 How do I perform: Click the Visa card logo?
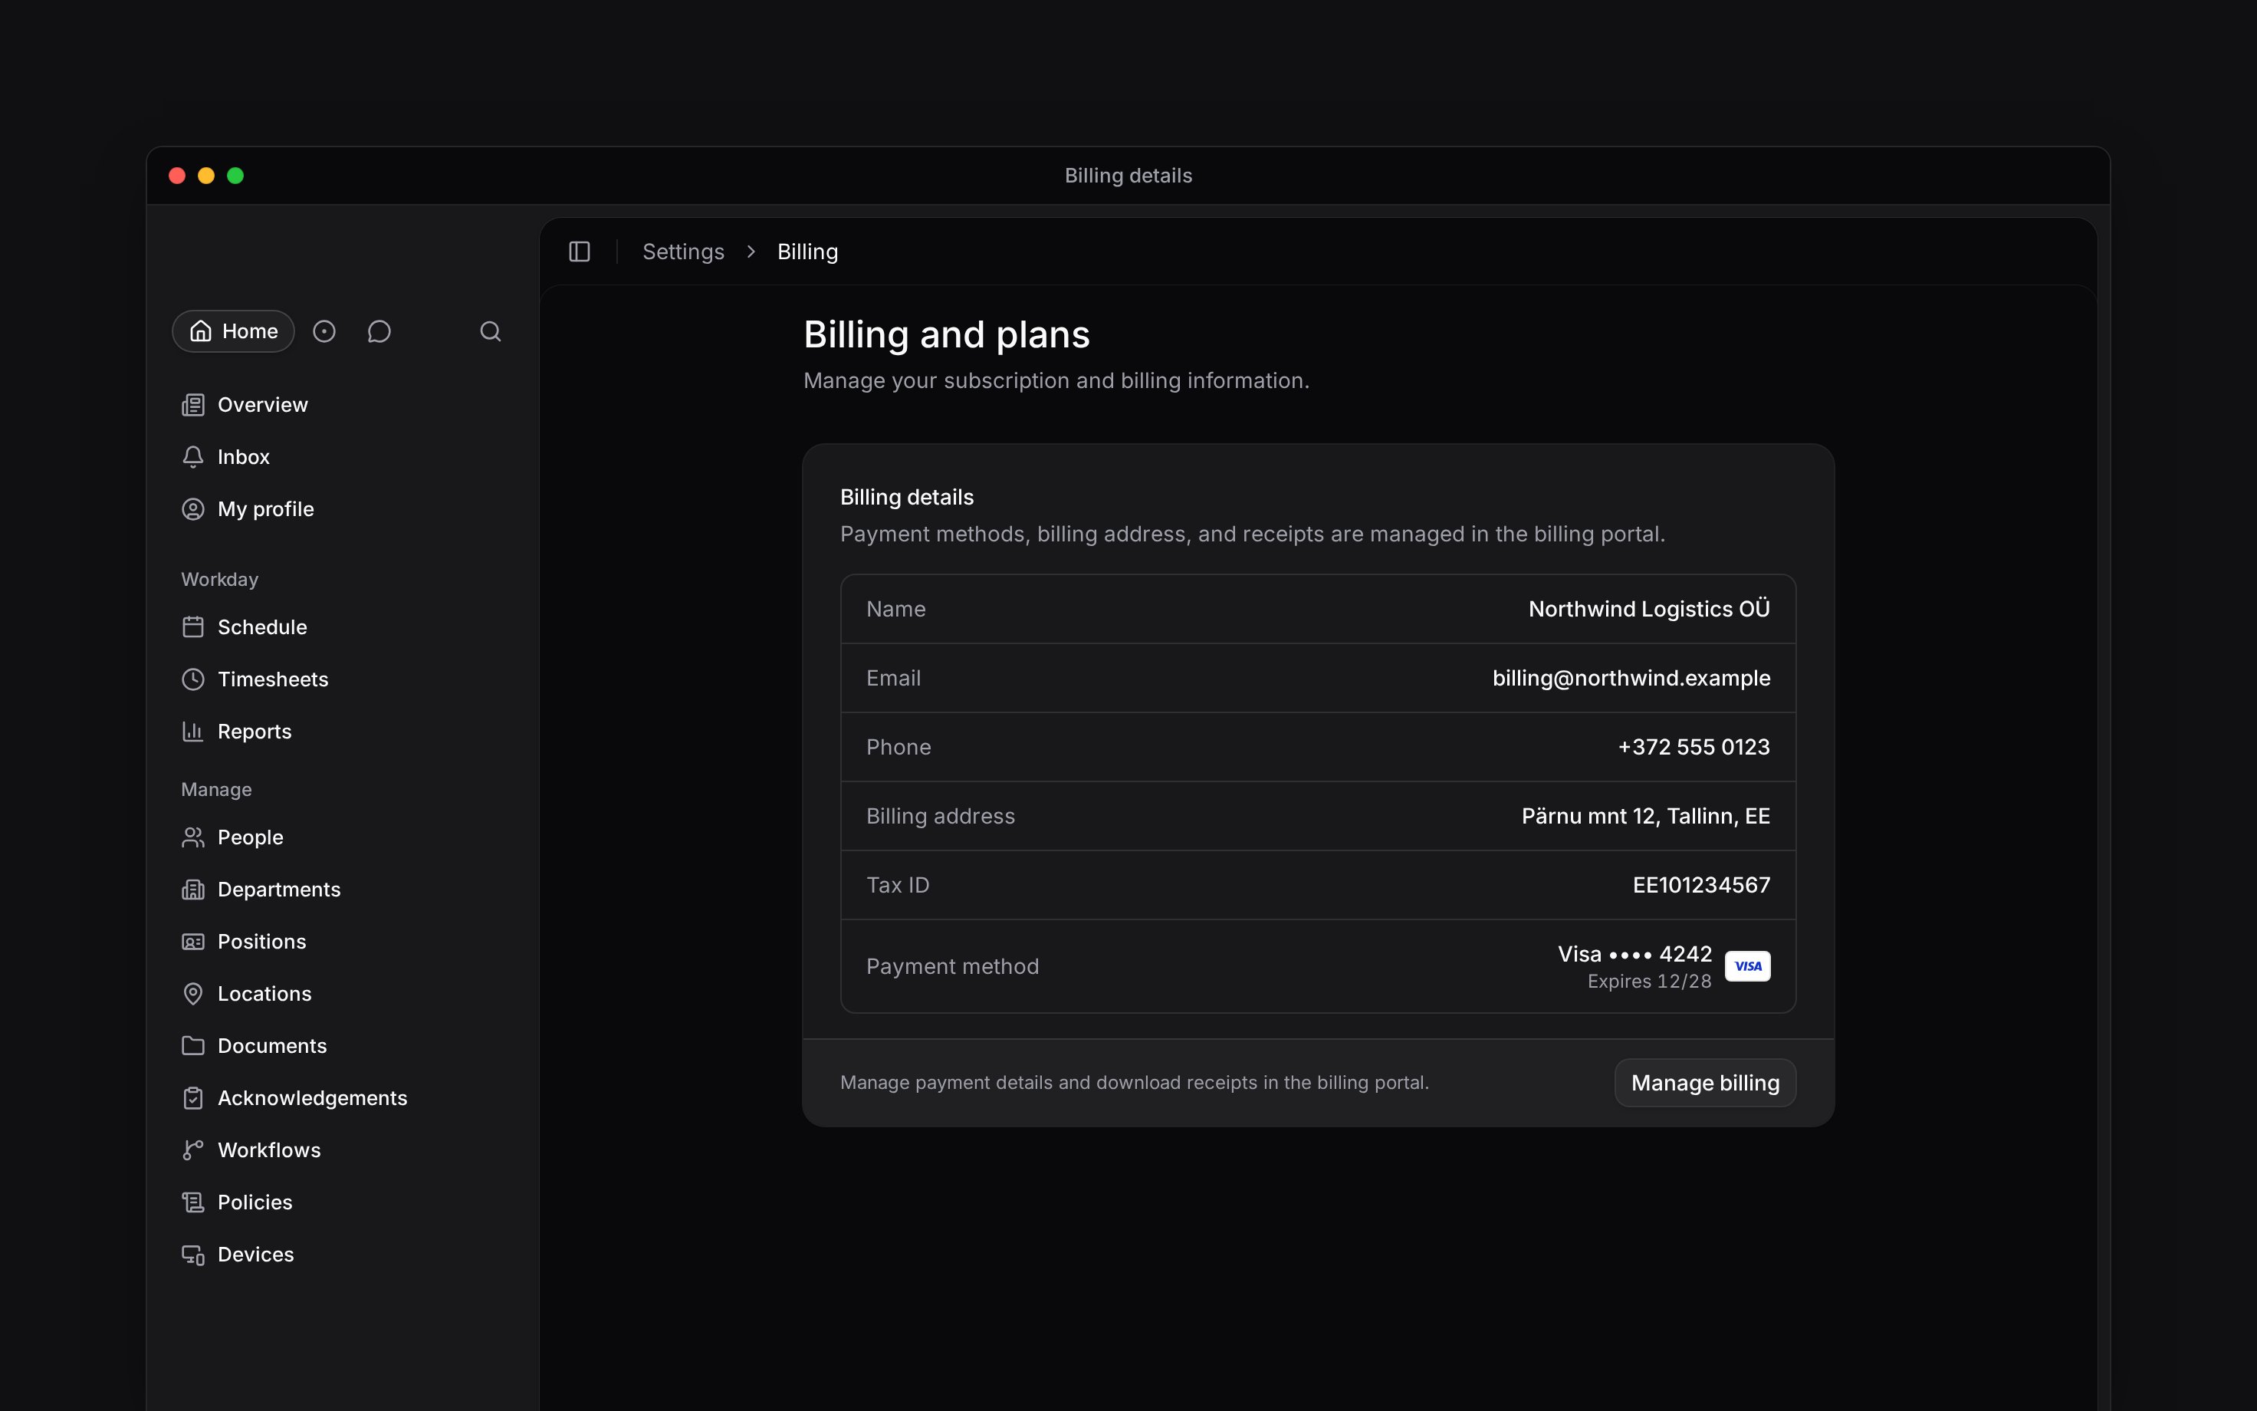pos(1748,966)
